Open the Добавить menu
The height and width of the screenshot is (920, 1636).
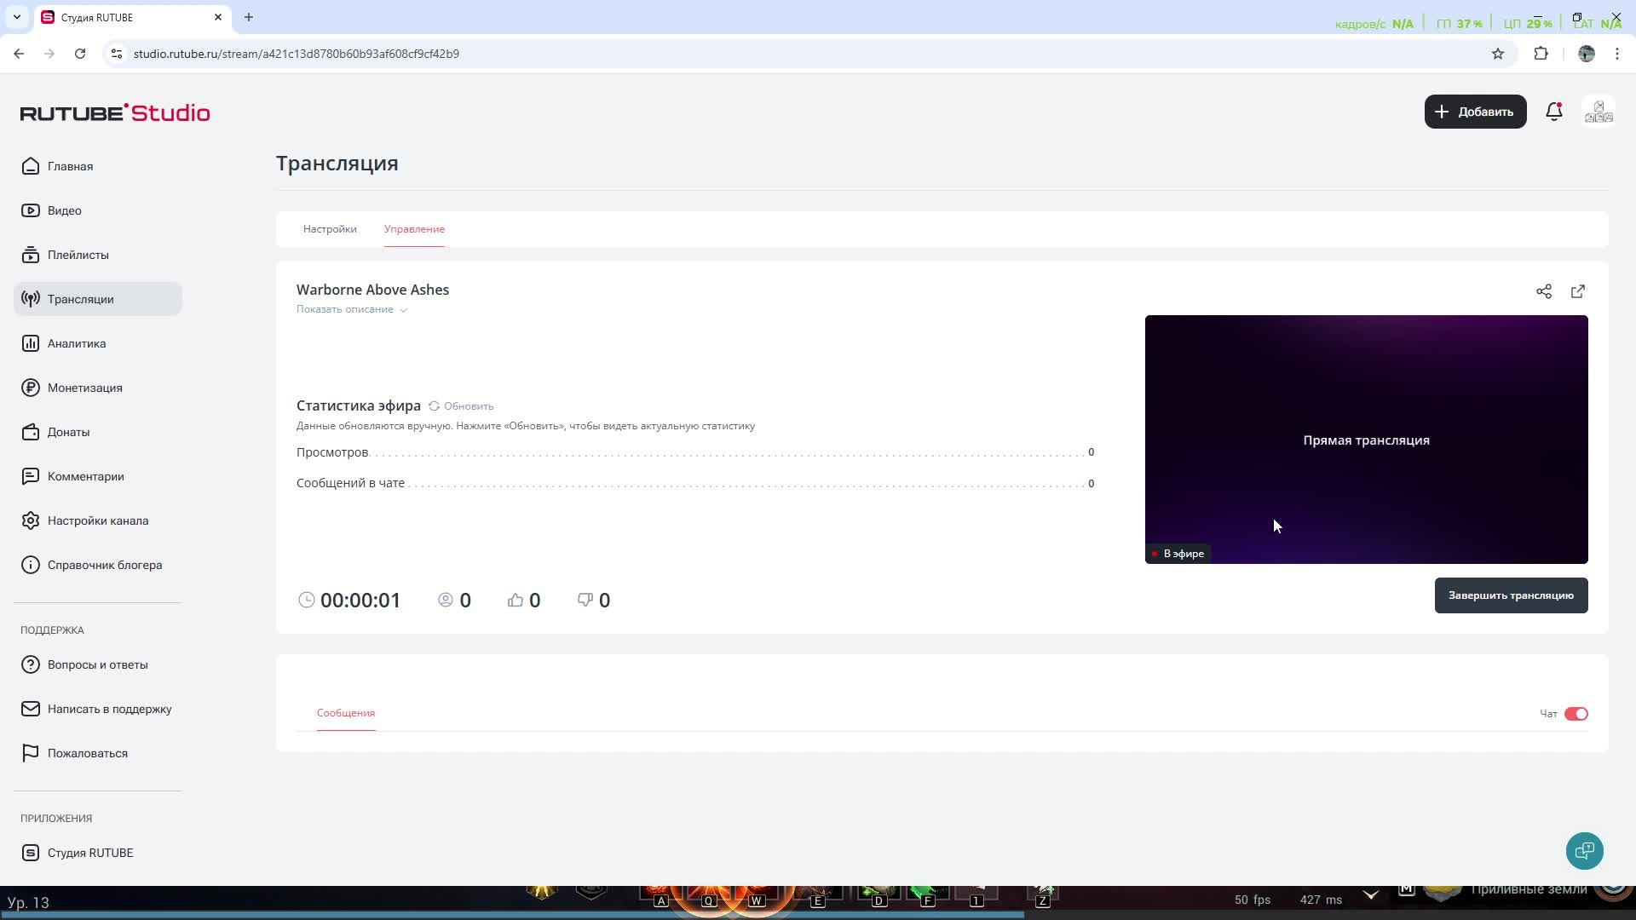click(1474, 112)
